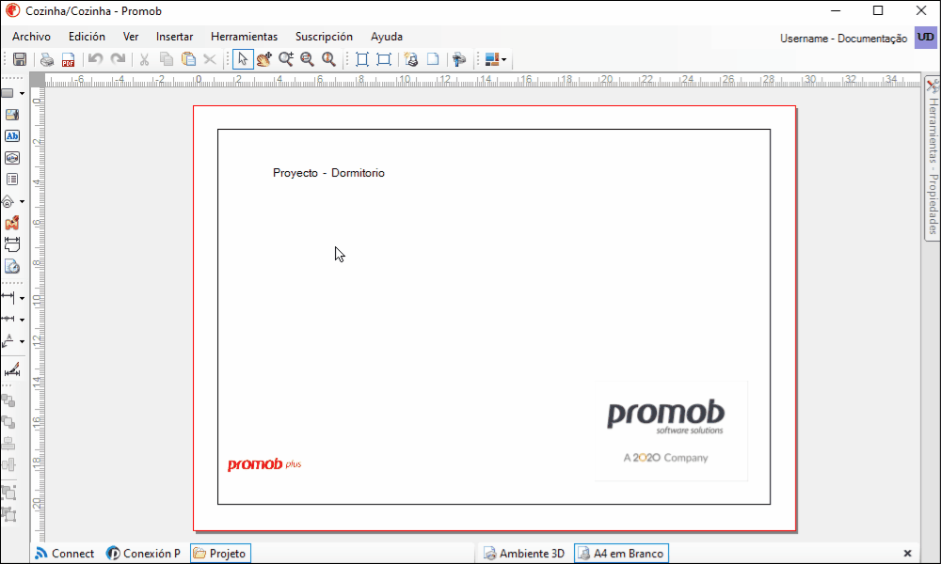Viewport: 941px width, 564px height.
Task: Close the current tab with the bottom X
Action: click(907, 554)
